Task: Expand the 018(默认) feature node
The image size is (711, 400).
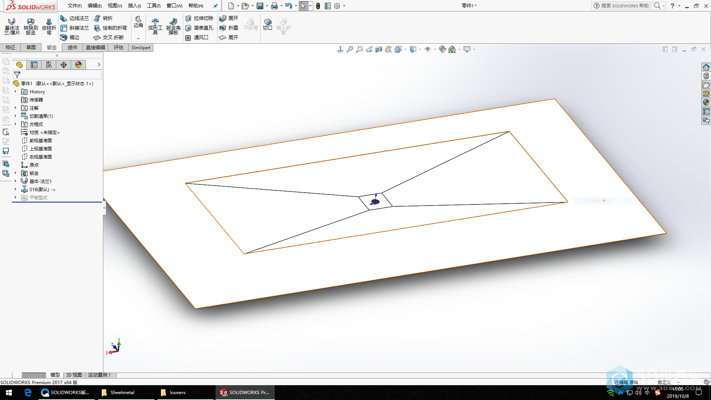Action: coord(16,189)
